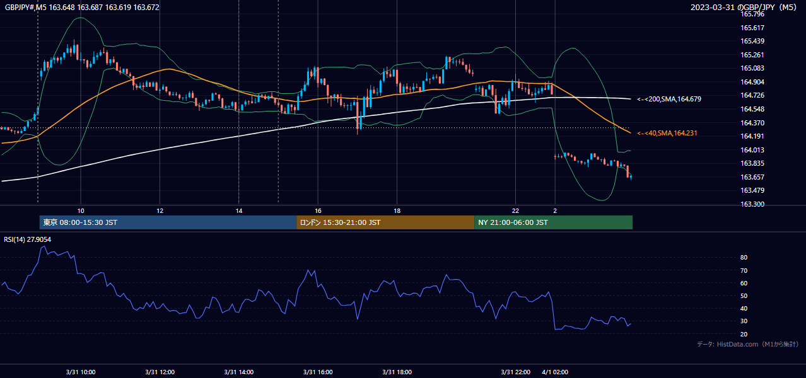The height and width of the screenshot is (378, 806).
Task: Click price level 165.083 on the axis
Action: pyautogui.click(x=752, y=68)
